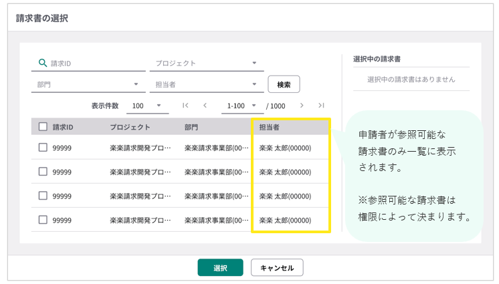
Task: Jump to the last results page
Action: [321, 106]
